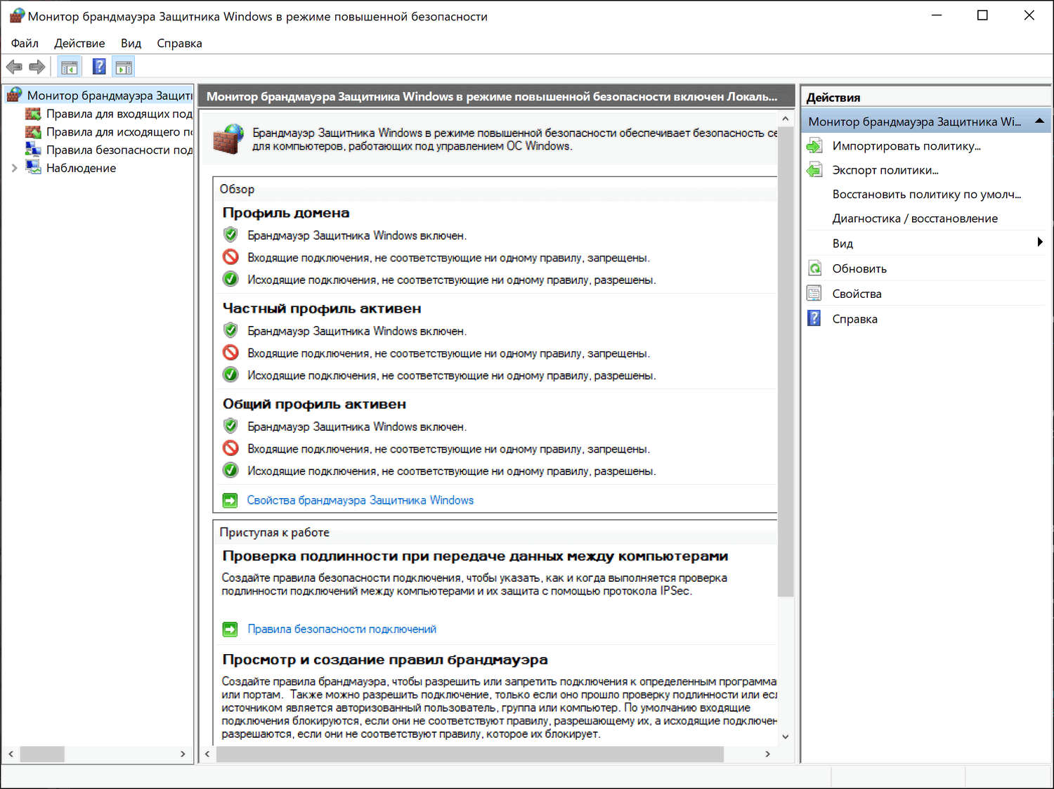Open Свойства брандмауэра Защитника Windows link
The width and height of the screenshot is (1054, 789).
360,500
